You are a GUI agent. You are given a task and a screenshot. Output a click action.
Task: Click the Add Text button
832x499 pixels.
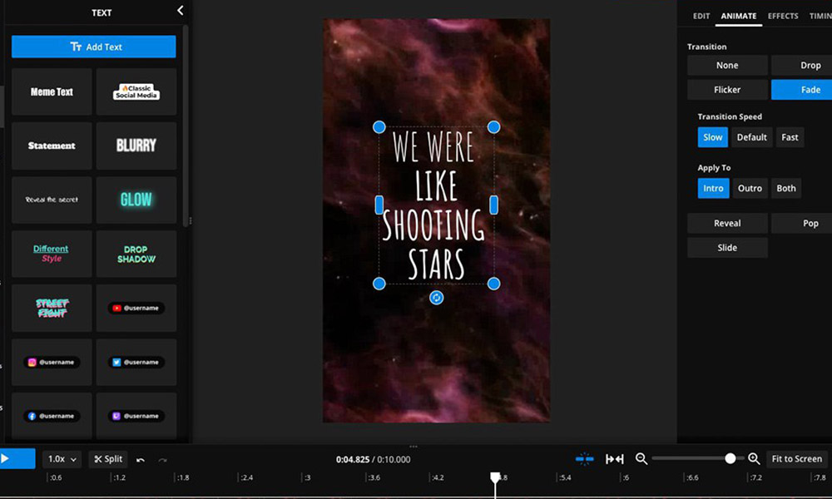[94, 47]
